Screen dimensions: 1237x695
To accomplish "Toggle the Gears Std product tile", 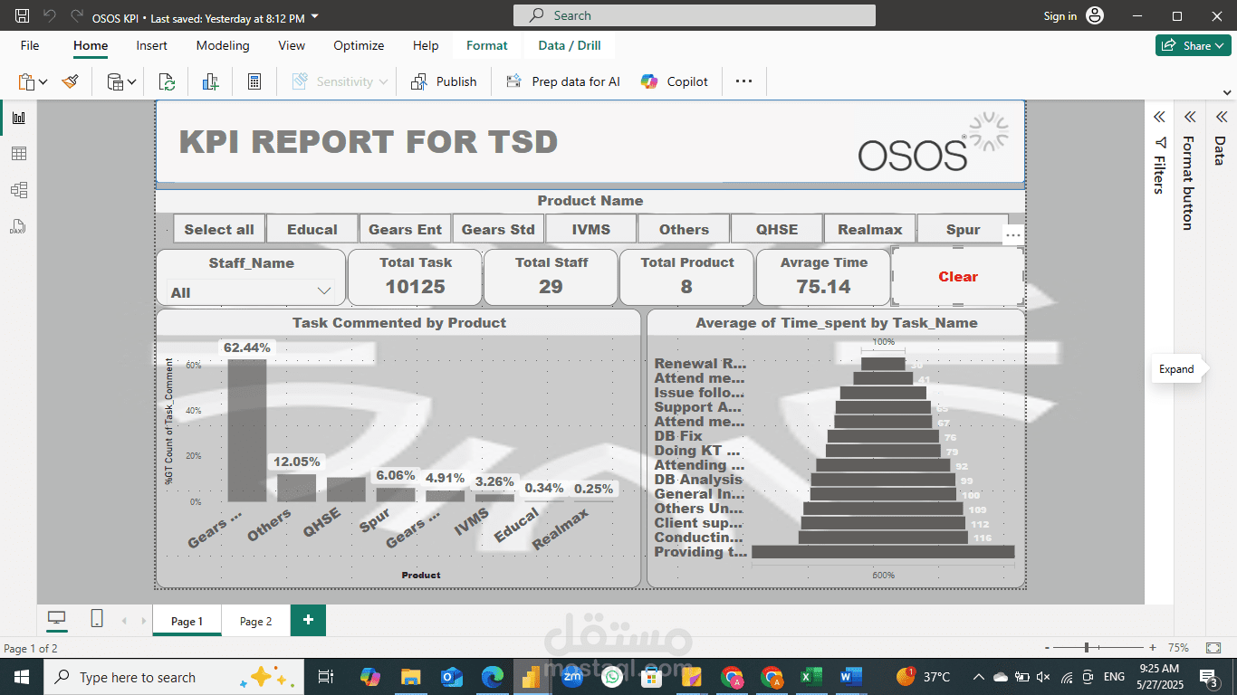I will point(498,229).
